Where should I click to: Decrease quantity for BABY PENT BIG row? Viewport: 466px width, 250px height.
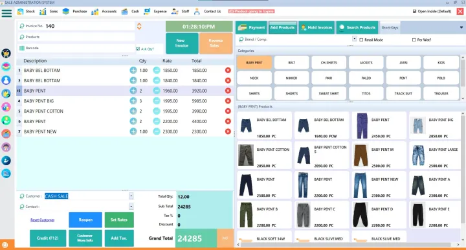click(157, 101)
